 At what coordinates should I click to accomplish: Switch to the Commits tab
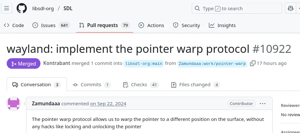pos(91,85)
